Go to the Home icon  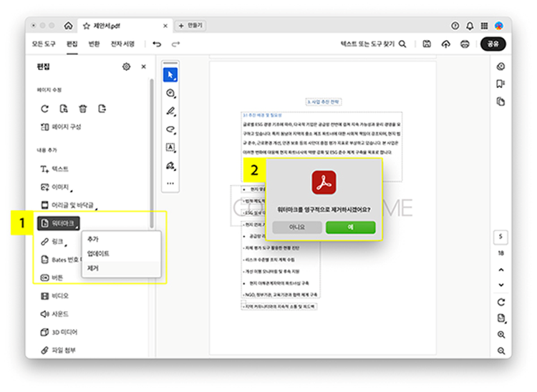(68, 26)
